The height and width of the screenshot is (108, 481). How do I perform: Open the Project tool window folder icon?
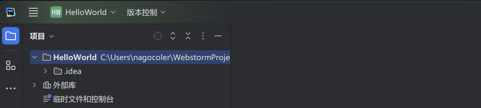pos(11,36)
